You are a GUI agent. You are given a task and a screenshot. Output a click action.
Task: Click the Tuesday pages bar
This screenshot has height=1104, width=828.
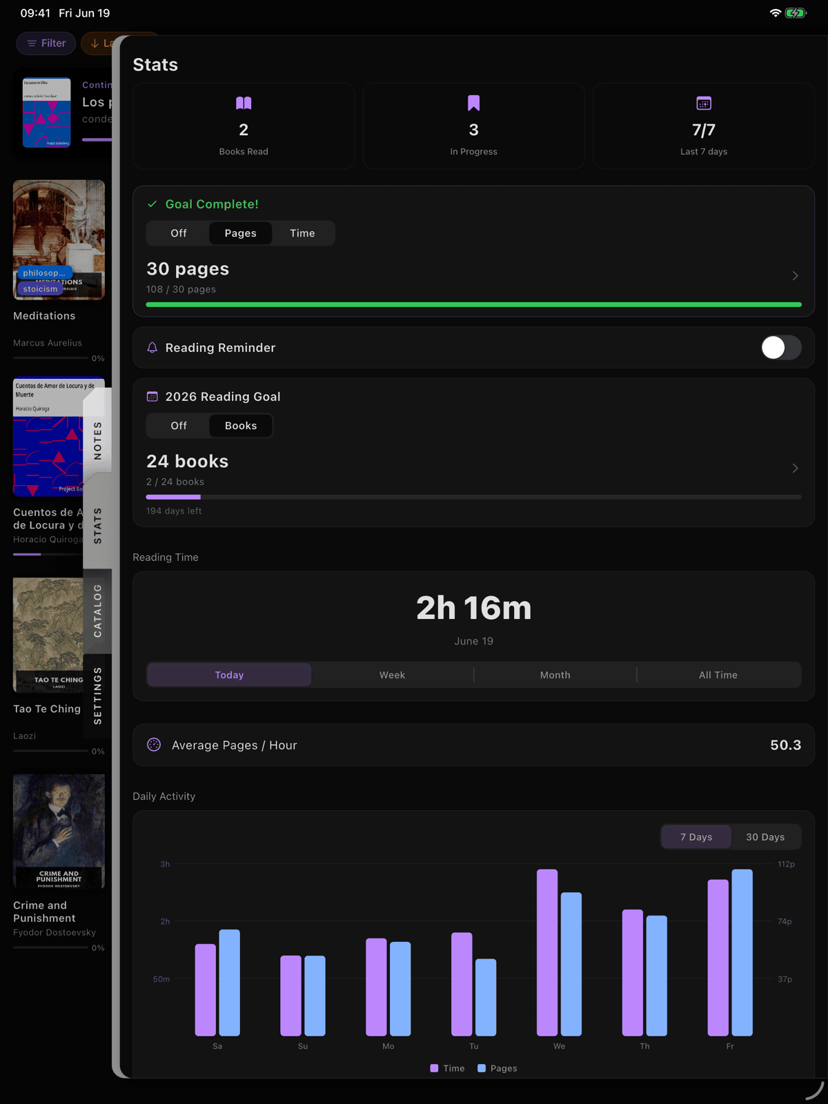click(x=486, y=998)
